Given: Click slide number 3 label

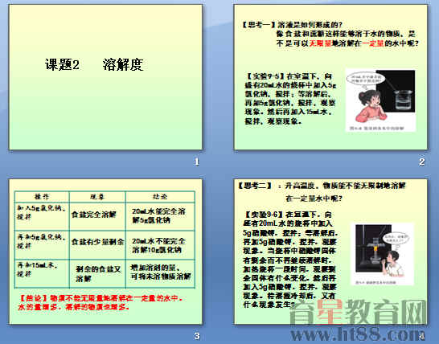Looking at the screenshot, I should click(x=197, y=336).
